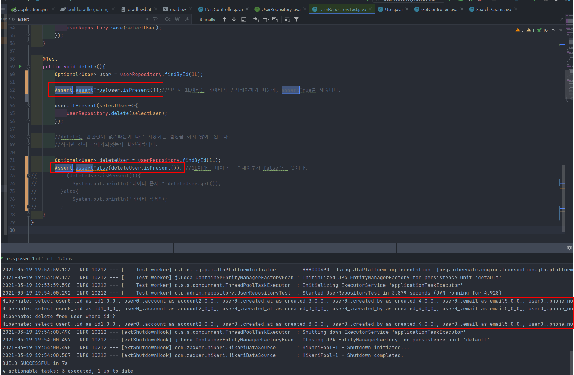Go to next search occurrence arrow
The image size is (574, 375).
click(x=234, y=19)
